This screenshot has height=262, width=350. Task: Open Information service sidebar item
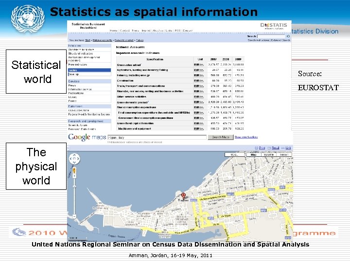(80, 89)
